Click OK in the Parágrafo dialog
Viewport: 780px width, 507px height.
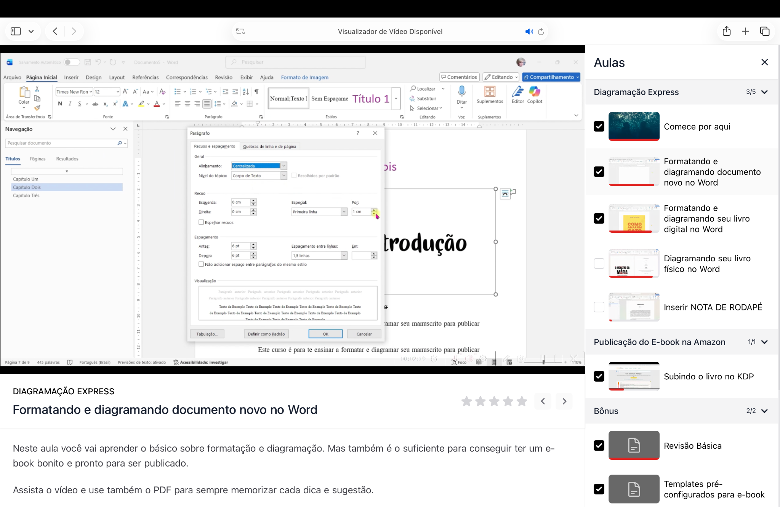pyautogui.click(x=325, y=334)
